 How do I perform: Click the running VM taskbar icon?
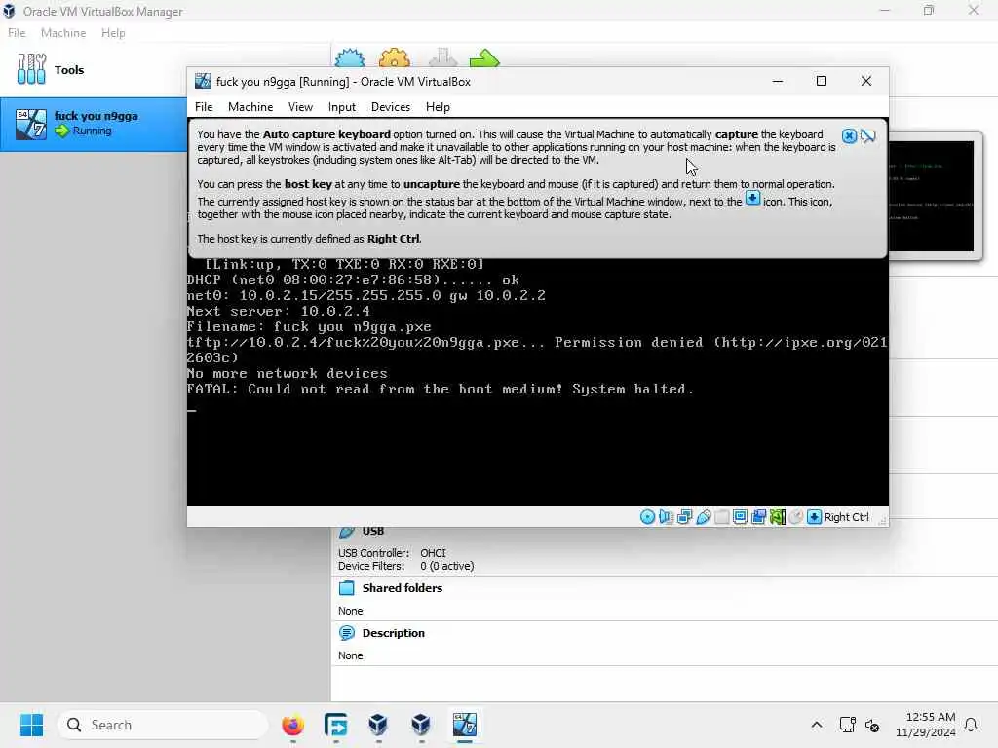465,725
